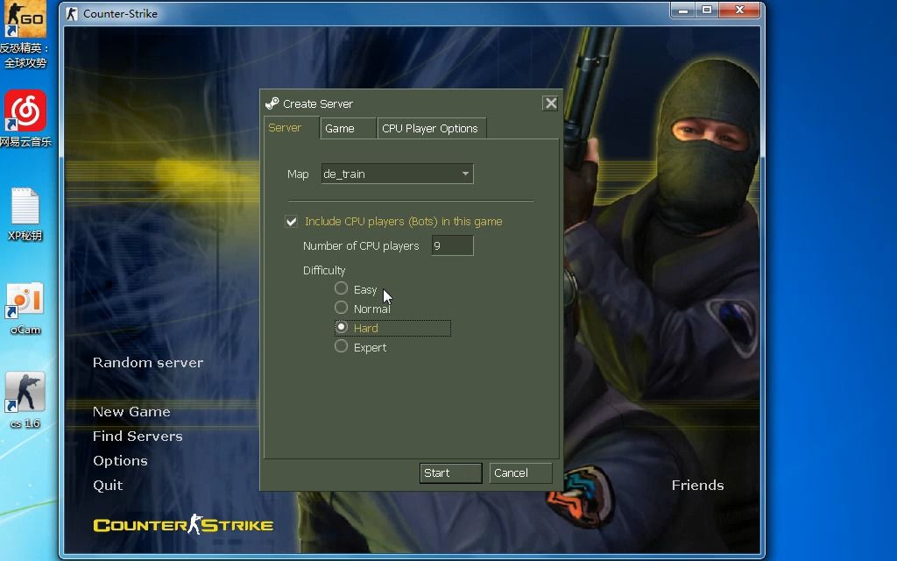Choose Expert difficulty
The image size is (897, 561).
(x=342, y=346)
